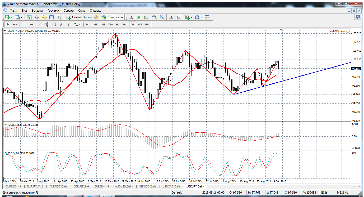364x197 pixels.
Task: Zoom out of the chart
Action: click(x=162, y=17)
